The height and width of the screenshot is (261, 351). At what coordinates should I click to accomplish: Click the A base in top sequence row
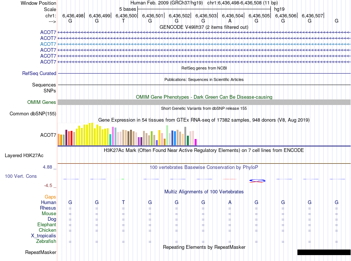tap(230, 21)
